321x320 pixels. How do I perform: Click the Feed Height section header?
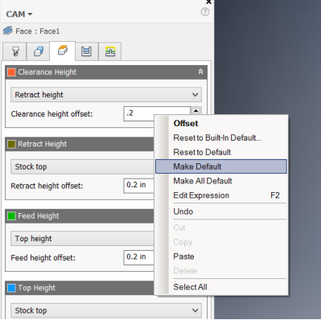click(x=80, y=215)
